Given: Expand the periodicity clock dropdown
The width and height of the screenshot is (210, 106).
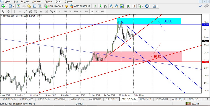Looking at the screenshot, I should [x=150, y=6].
